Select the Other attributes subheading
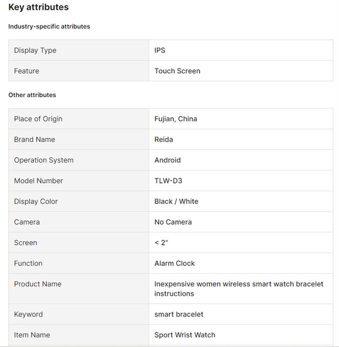The image size is (339, 347). pos(32,95)
